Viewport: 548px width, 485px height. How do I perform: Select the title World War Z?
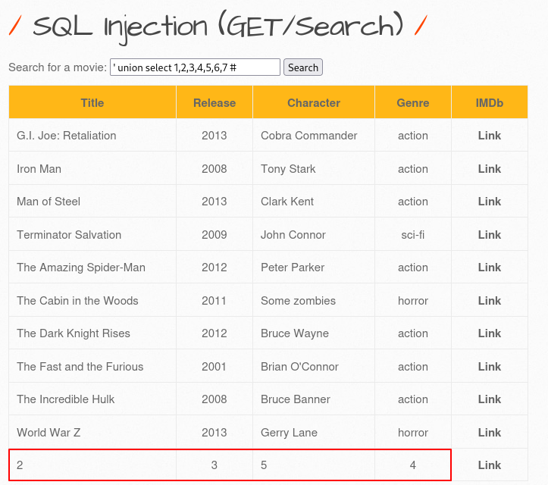click(49, 433)
